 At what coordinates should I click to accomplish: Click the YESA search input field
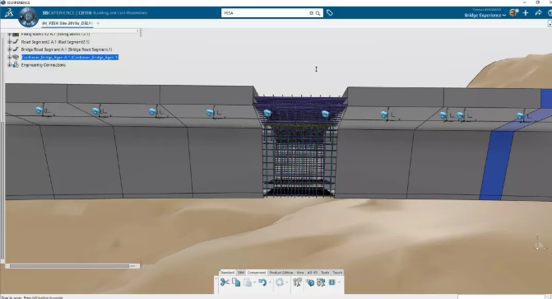266,13
